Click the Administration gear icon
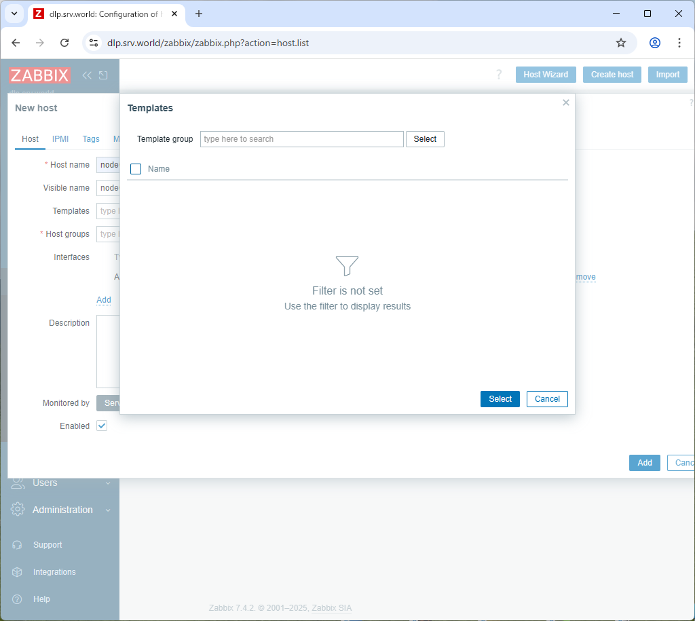 (x=18, y=510)
